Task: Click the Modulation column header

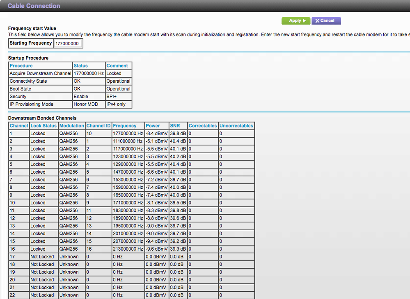Action: click(x=71, y=126)
